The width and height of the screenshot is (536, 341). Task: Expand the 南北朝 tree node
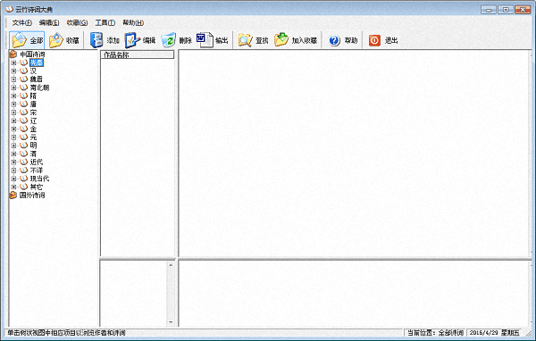[13, 87]
